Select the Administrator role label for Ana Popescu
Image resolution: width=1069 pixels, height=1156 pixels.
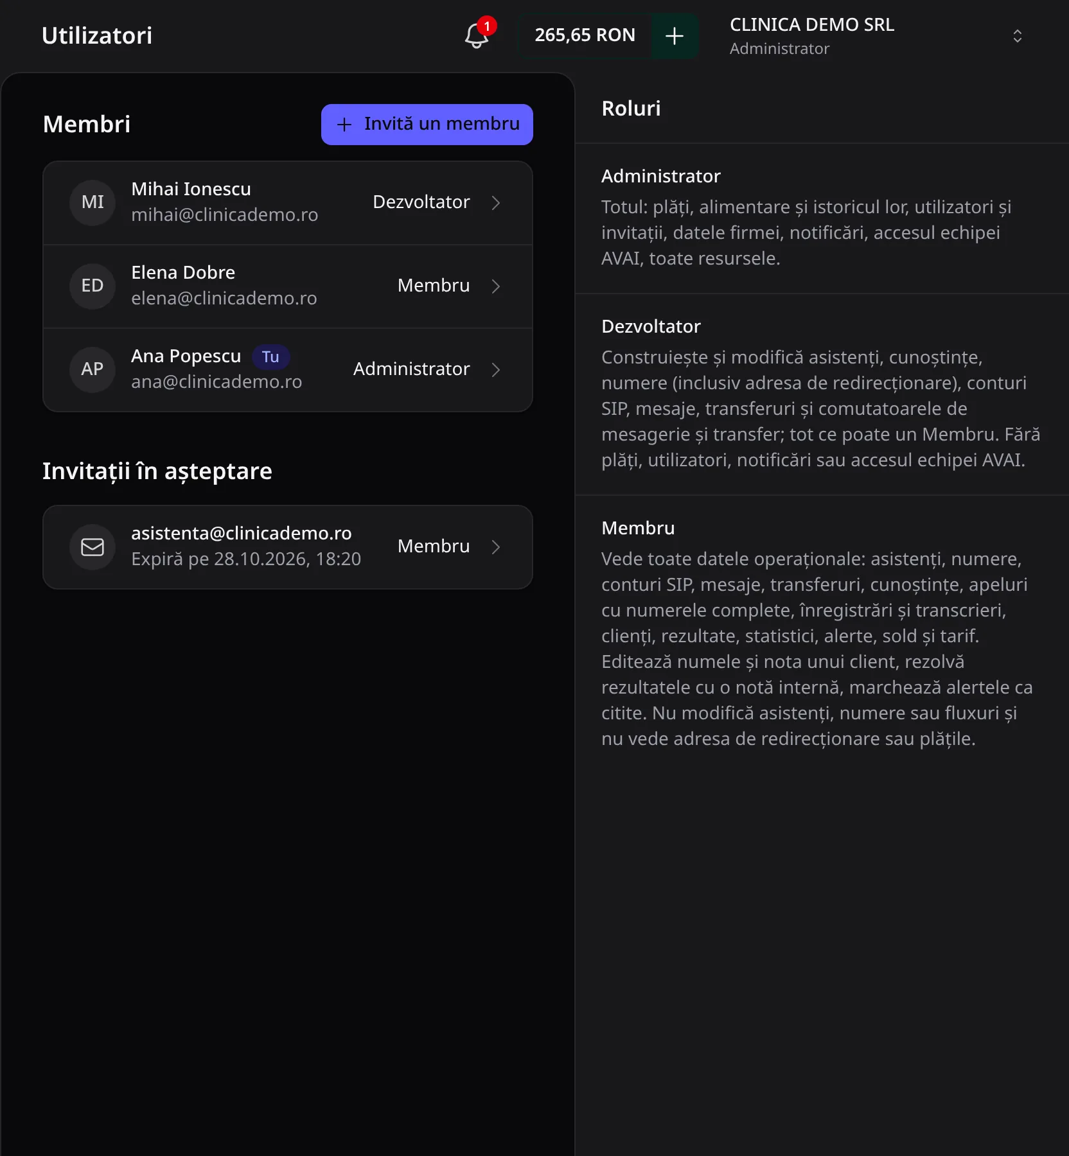412,369
